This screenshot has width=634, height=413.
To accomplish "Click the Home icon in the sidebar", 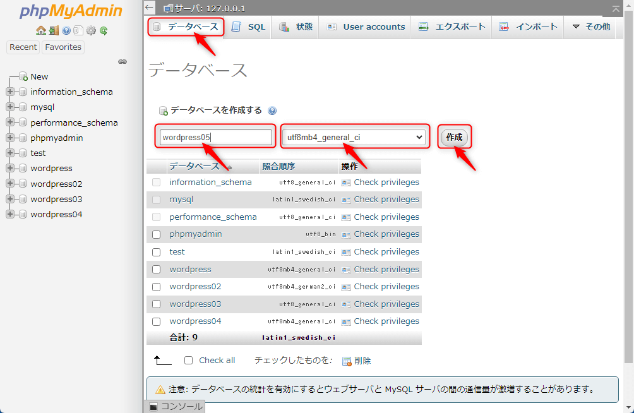I will coord(40,30).
